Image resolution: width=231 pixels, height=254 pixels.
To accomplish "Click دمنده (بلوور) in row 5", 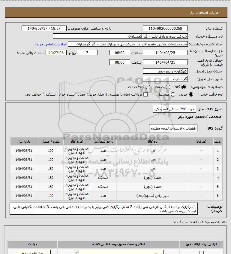I will click(153, 187).
